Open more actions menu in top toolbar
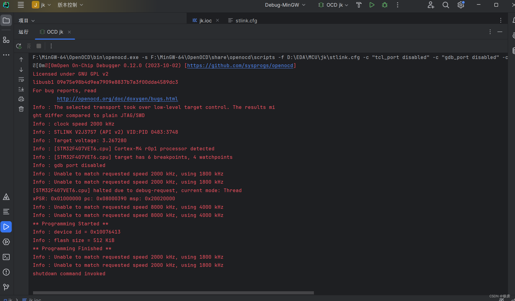Viewport: 515px width, 301px height. (397, 5)
